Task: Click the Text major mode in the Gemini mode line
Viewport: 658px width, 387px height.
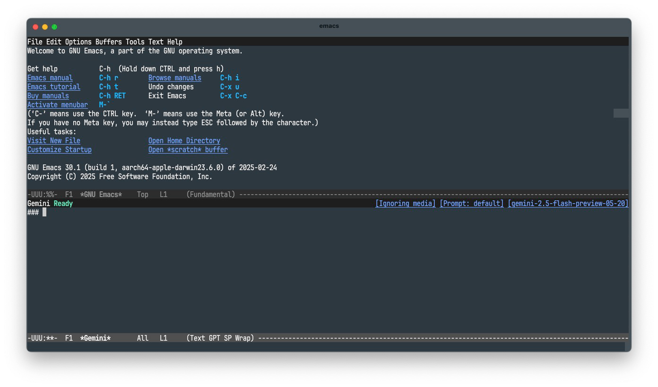Action: tap(198, 338)
